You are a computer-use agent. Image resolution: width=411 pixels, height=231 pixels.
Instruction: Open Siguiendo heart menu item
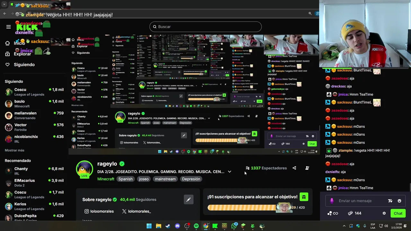pyautogui.click(x=20, y=64)
